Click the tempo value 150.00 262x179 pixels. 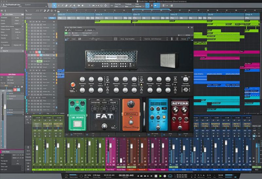pos(220,175)
